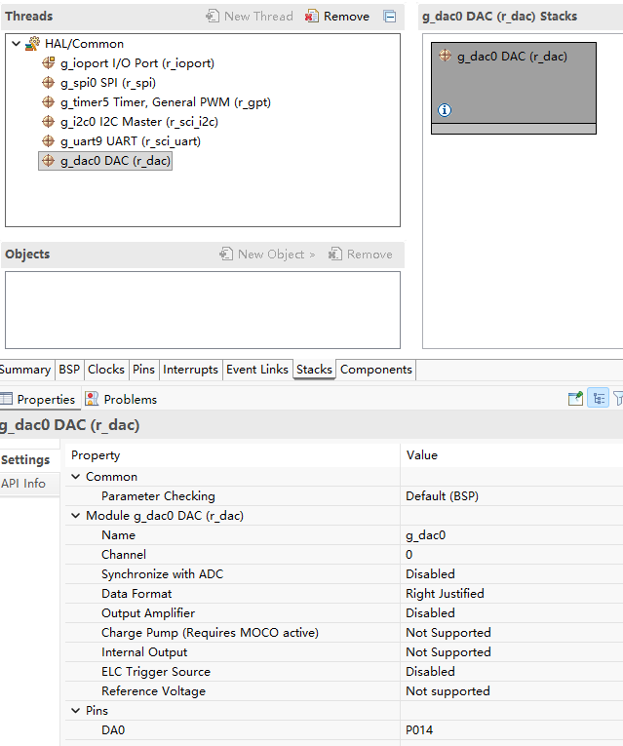Screen dimensions: 623x746
Task: Open Synchronize with ADC value Disabled
Action: [512, 574]
